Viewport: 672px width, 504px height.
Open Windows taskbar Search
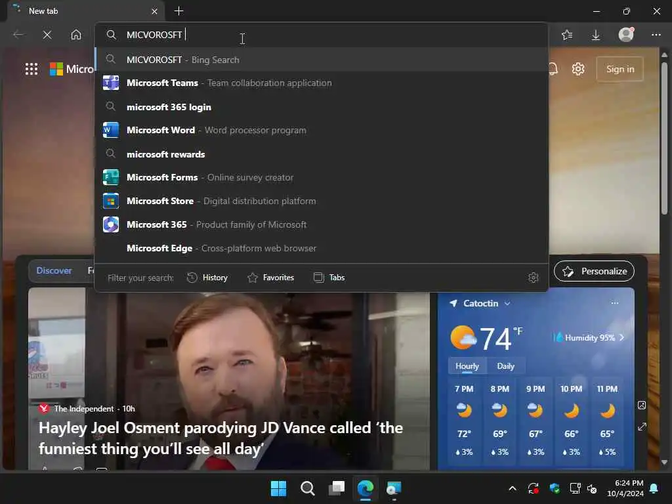coord(308,488)
